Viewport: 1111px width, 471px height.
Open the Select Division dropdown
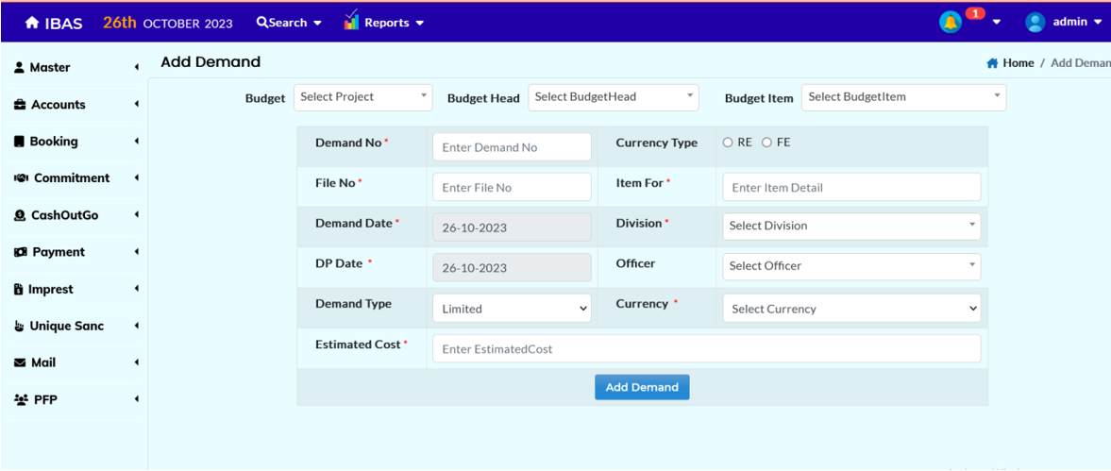tap(850, 227)
